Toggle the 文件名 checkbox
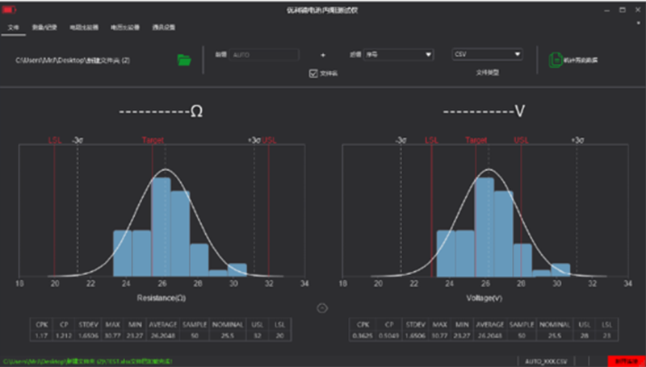Viewport: 646px width, 367px height. [x=314, y=73]
